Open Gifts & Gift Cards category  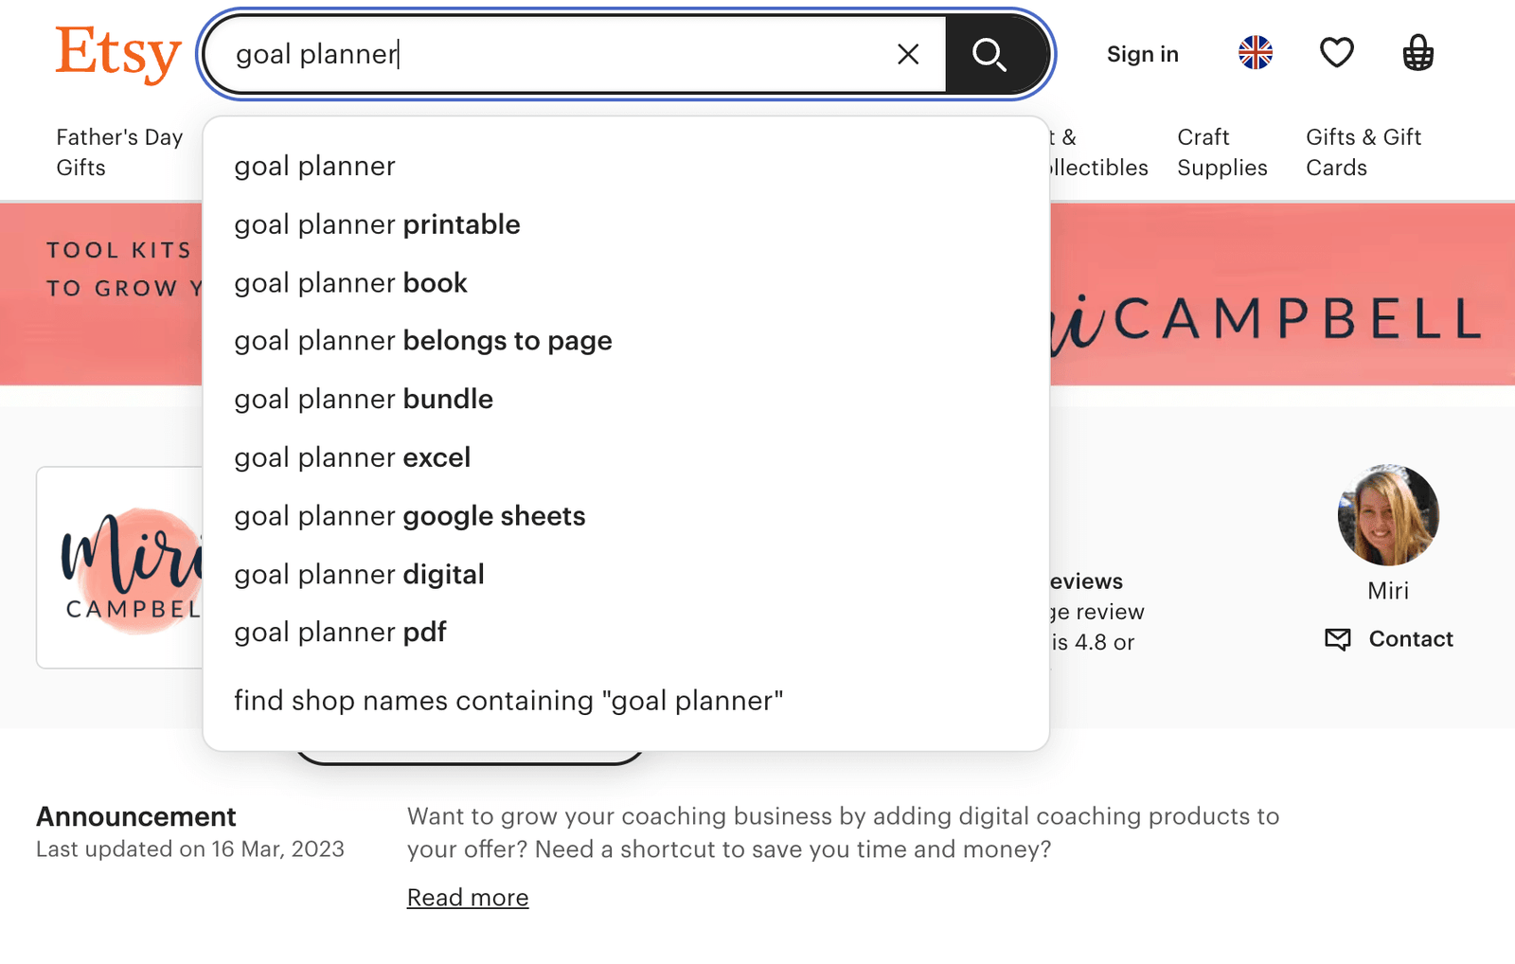1363,152
